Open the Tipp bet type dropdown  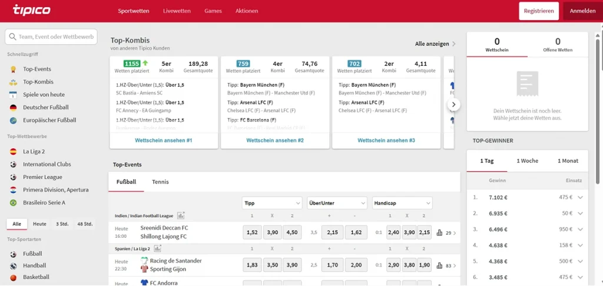(x=272, y=203)
